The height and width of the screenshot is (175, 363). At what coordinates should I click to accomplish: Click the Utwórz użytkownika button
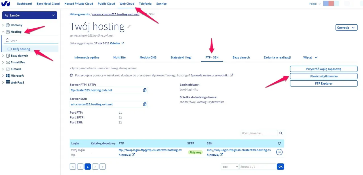(x=323, y=76)
